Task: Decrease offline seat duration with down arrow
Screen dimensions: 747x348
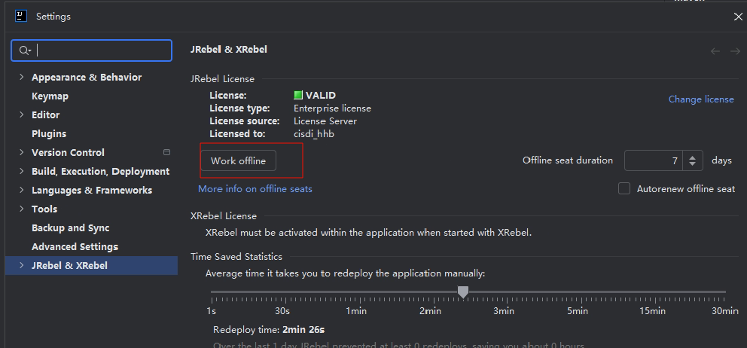Action: (x=693, y=165)
